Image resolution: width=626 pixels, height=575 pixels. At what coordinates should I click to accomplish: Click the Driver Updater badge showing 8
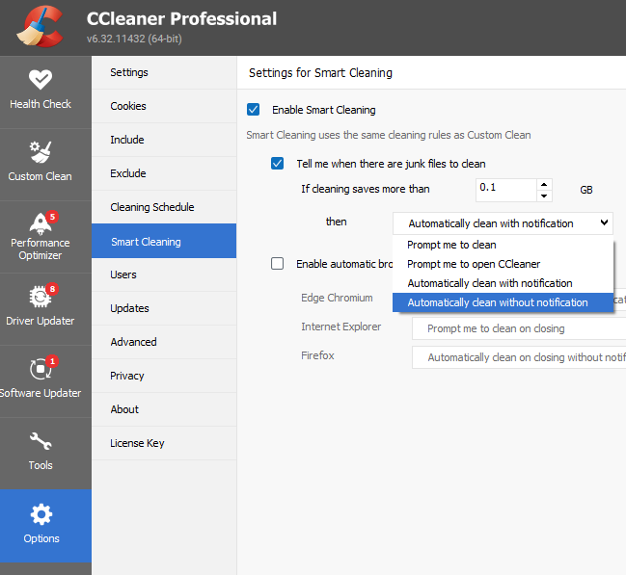click(x=52, y=289)
